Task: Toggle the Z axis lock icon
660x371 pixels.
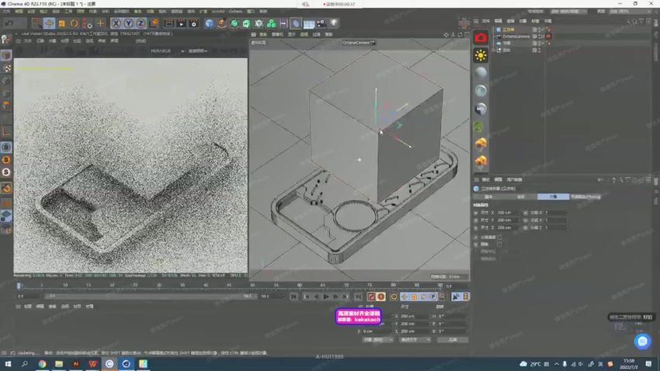Action: (x=141, y=23)
